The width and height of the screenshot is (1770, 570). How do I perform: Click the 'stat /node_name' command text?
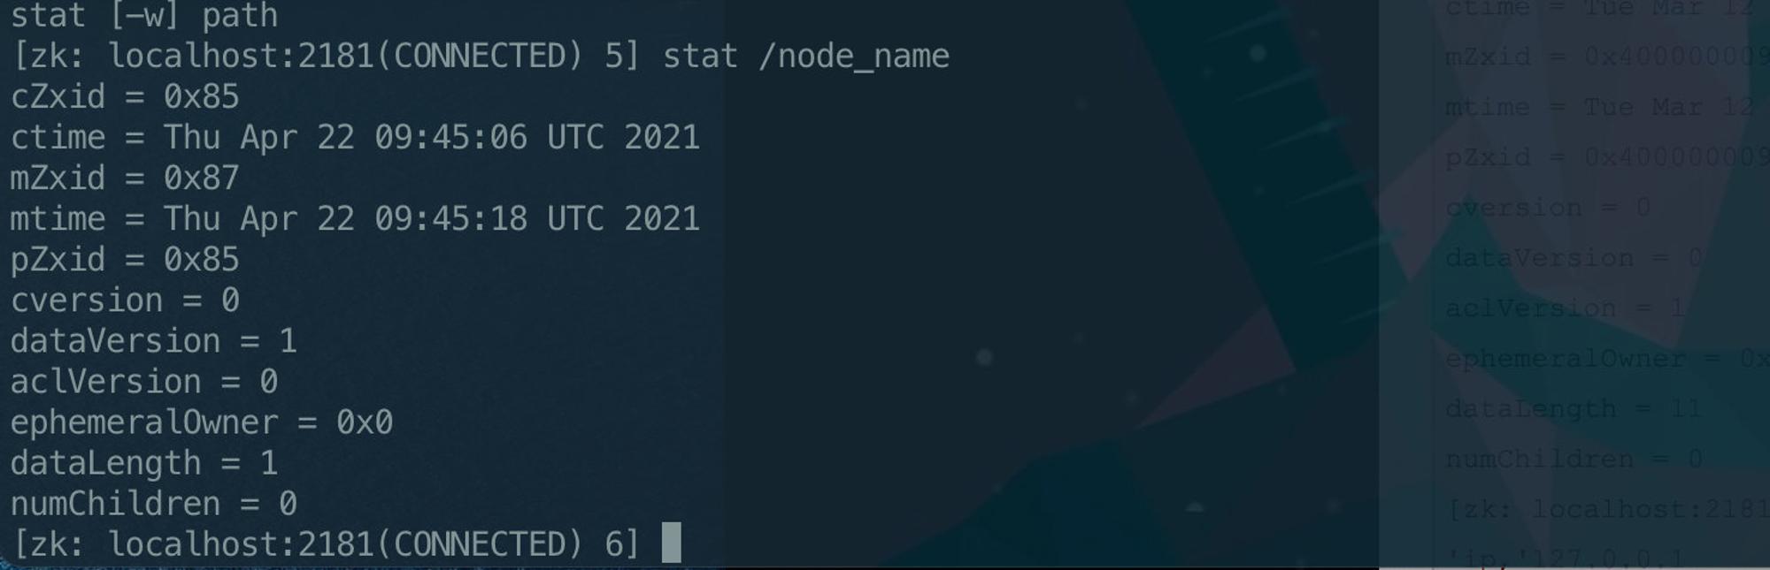click(x=805, y=57)
